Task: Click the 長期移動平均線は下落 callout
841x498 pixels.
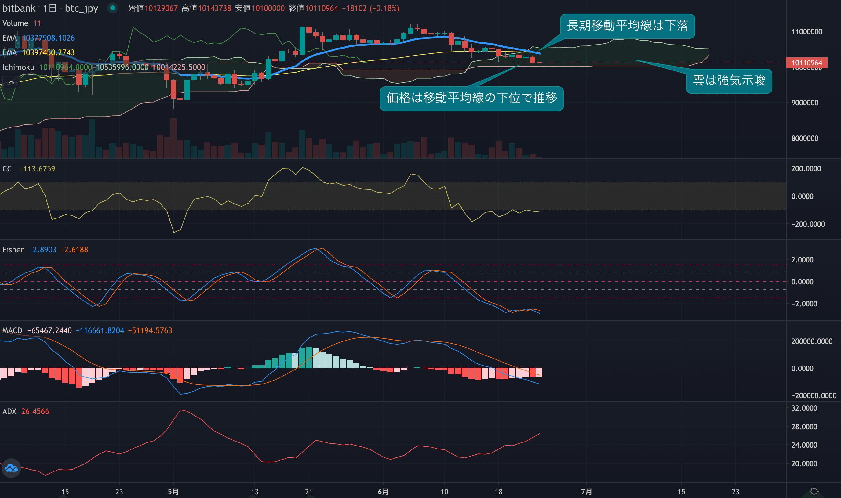Action: click(x=627, y=26)
